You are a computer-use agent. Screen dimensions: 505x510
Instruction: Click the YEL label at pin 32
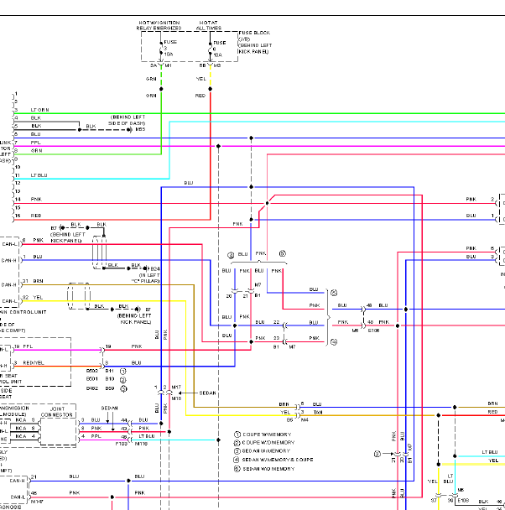coord(38,297)
